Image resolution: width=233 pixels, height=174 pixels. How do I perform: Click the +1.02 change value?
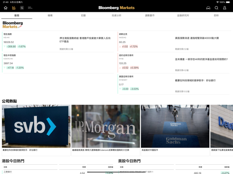(x=125, y=47)
